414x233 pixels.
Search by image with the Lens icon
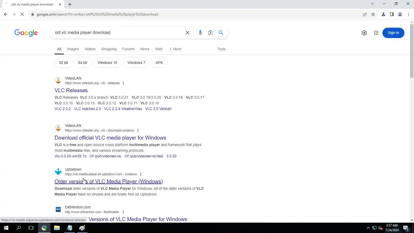(210, 33)
